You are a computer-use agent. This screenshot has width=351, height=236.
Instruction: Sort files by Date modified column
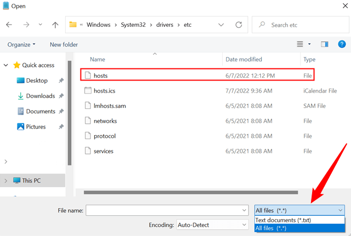point(244,59)
